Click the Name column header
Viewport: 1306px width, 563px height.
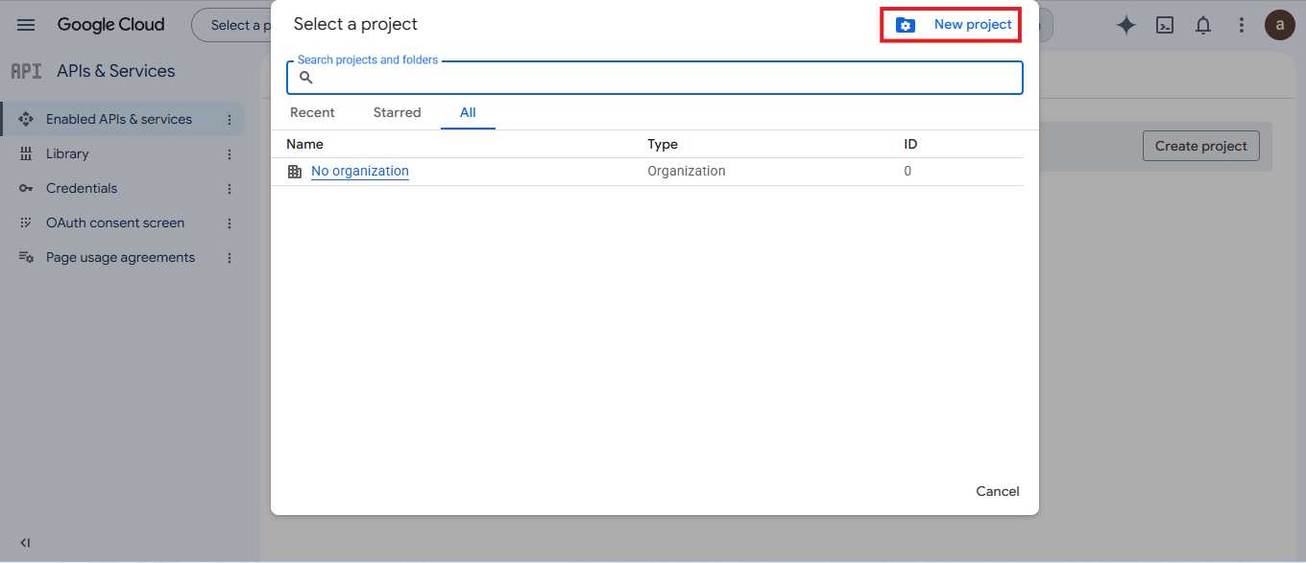[x=304, y=144]
